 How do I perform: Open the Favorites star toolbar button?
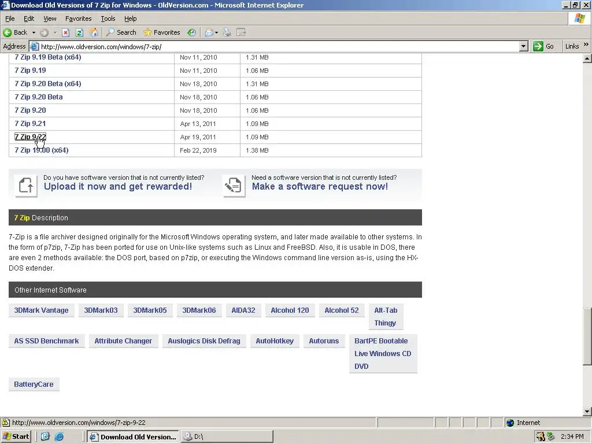(162, 32)
